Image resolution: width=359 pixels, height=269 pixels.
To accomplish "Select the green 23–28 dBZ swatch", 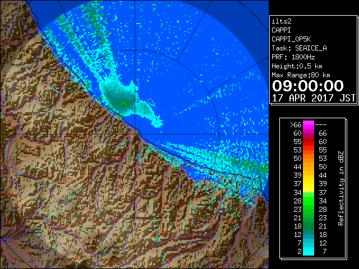I will [309, 209].
